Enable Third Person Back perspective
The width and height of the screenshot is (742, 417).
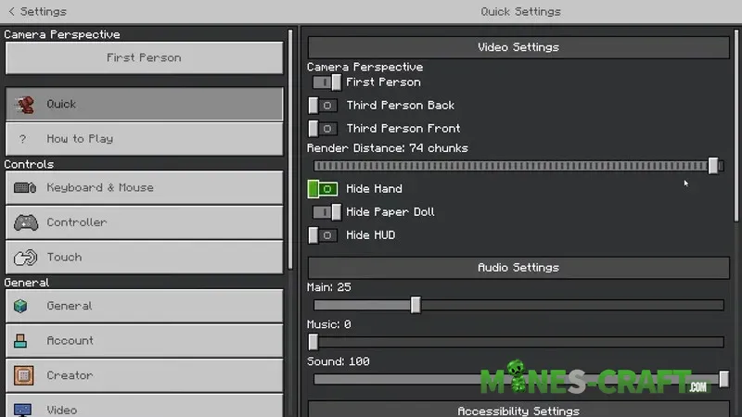[x=323, y=106]
